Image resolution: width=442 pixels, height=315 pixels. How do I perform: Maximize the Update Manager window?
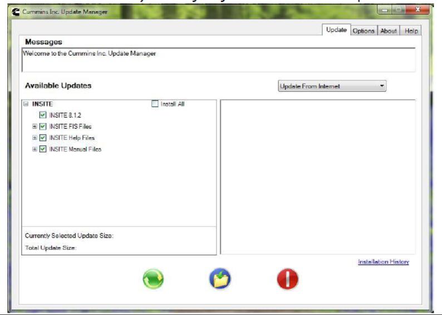pyautogui.click(x=399, y=10)
